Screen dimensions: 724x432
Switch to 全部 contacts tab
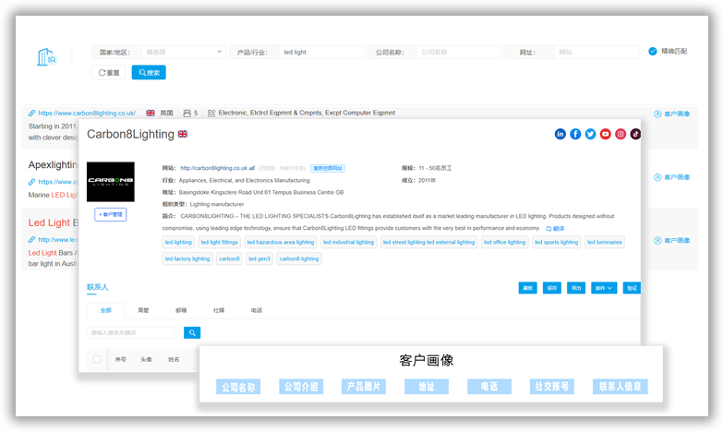105,310
